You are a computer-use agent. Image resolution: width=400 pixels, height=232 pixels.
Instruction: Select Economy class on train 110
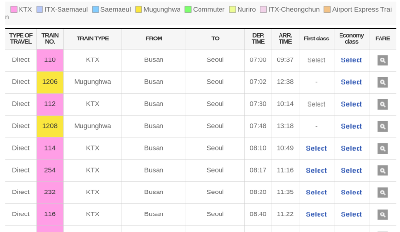pyautogui.click(x=351, y=60)
